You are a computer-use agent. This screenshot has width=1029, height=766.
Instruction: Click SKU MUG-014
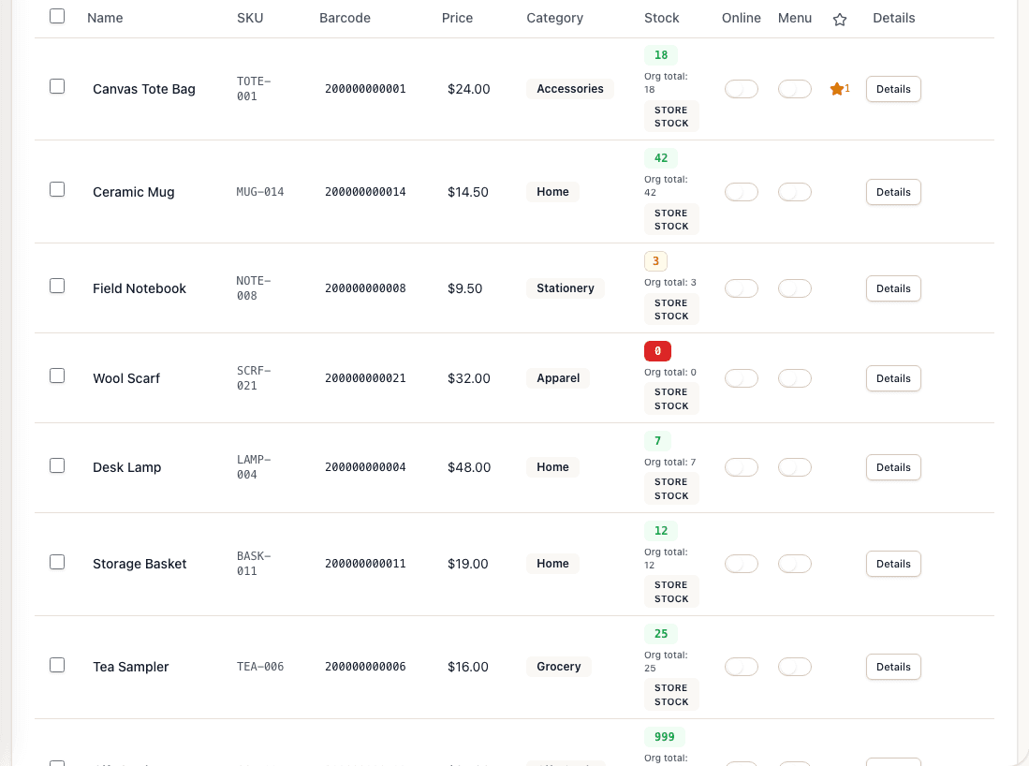click(260, 192)
